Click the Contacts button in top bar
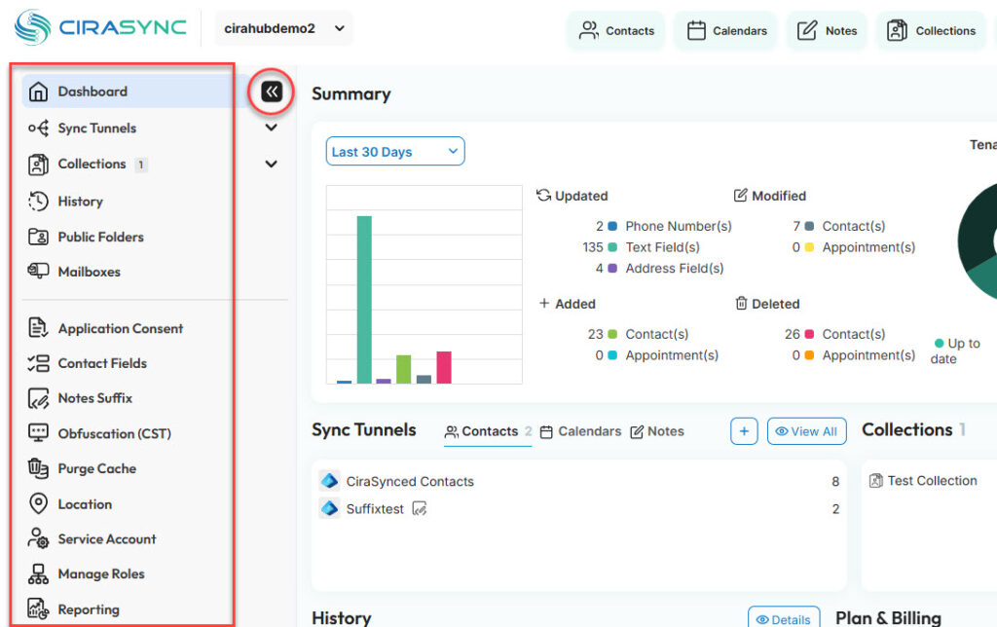 pyautogui.click(x=616, y=30)
